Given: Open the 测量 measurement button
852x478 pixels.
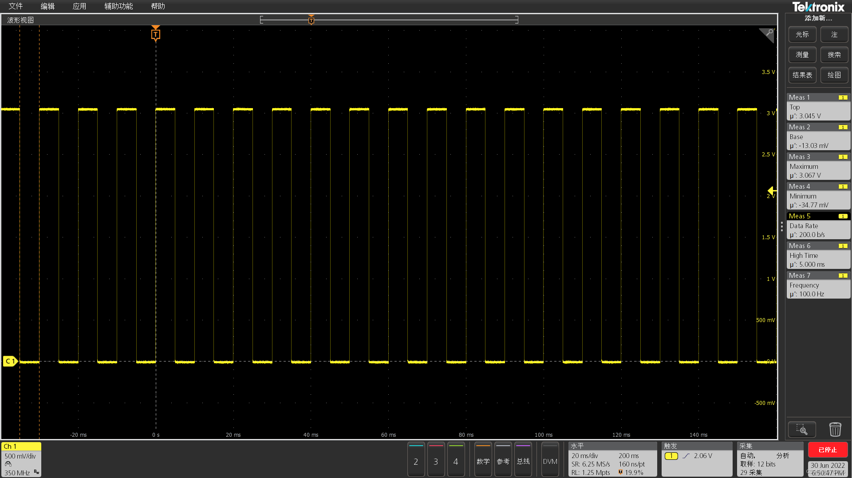Looking at the screenshot, I should coord(802,55).
